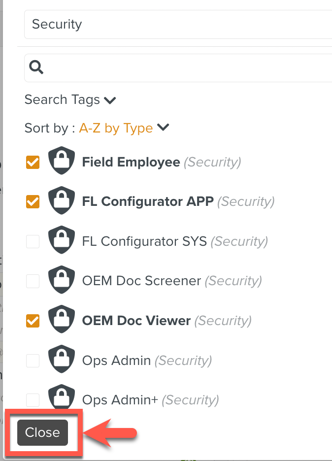Enable the Ops Admin tag
Viewport: 332px width, 461px height.
[x=33, y=360]
